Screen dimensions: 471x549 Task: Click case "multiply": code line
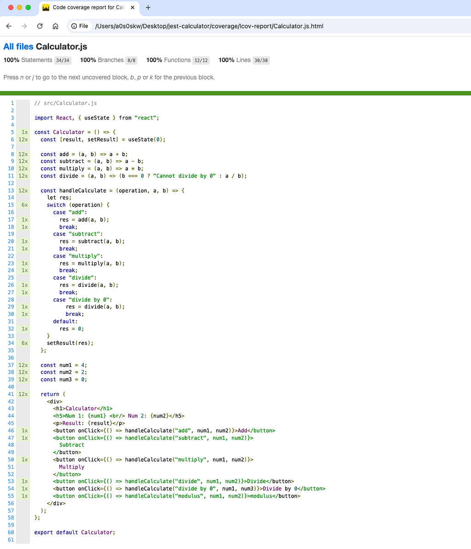(78, 256)
